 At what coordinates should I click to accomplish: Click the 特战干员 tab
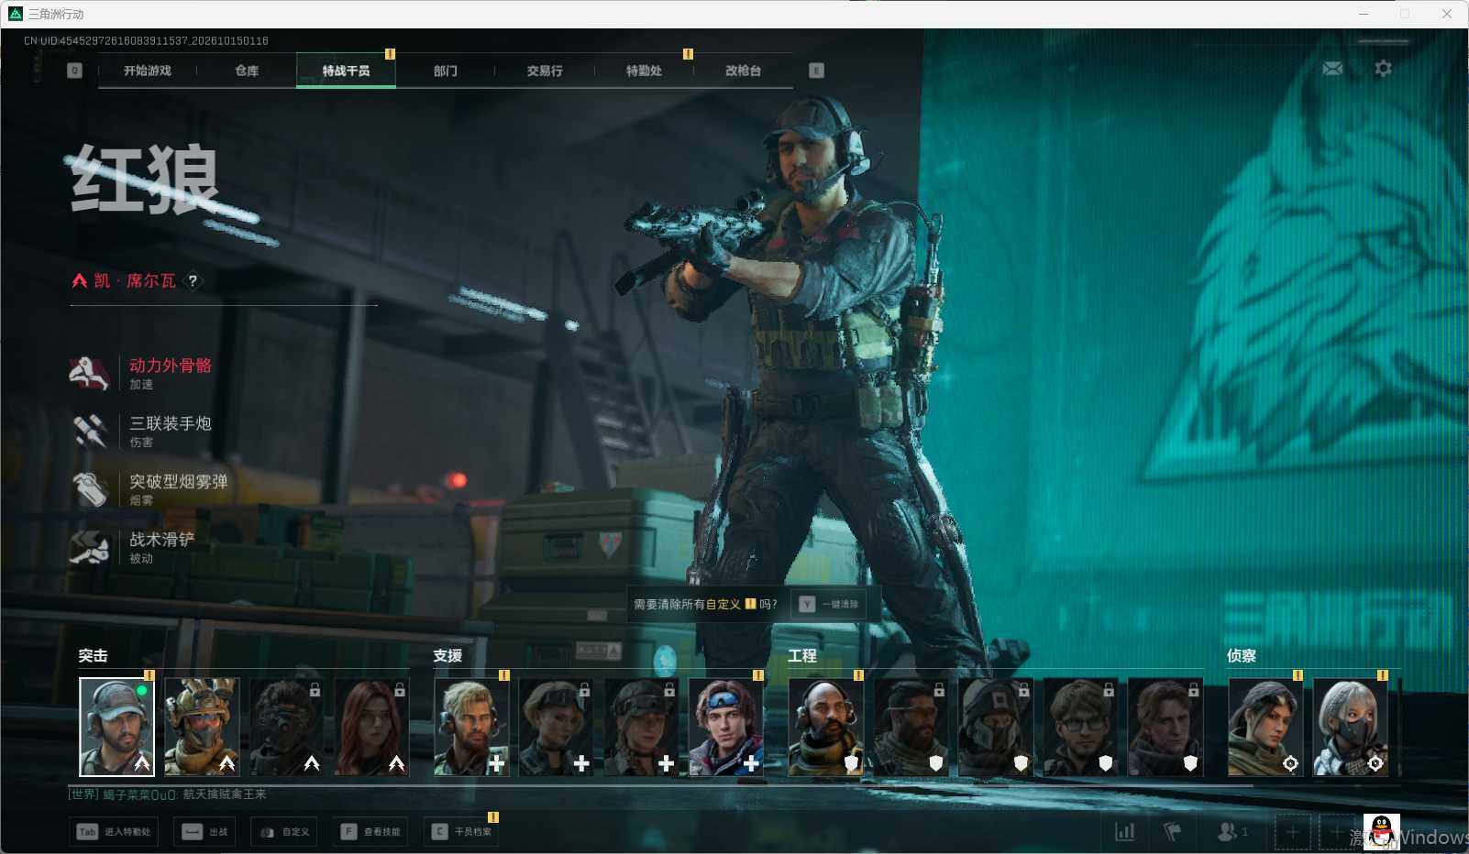[346, 71]
